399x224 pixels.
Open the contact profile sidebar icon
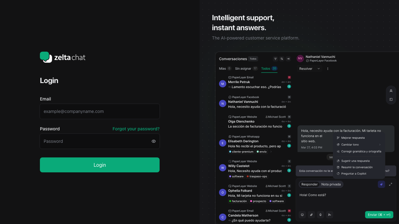(x=391, y=91)
